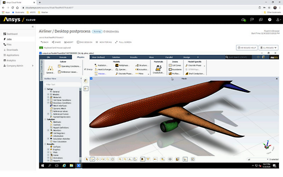Click the outline view vertical scrollbar

tap(80, 125)
